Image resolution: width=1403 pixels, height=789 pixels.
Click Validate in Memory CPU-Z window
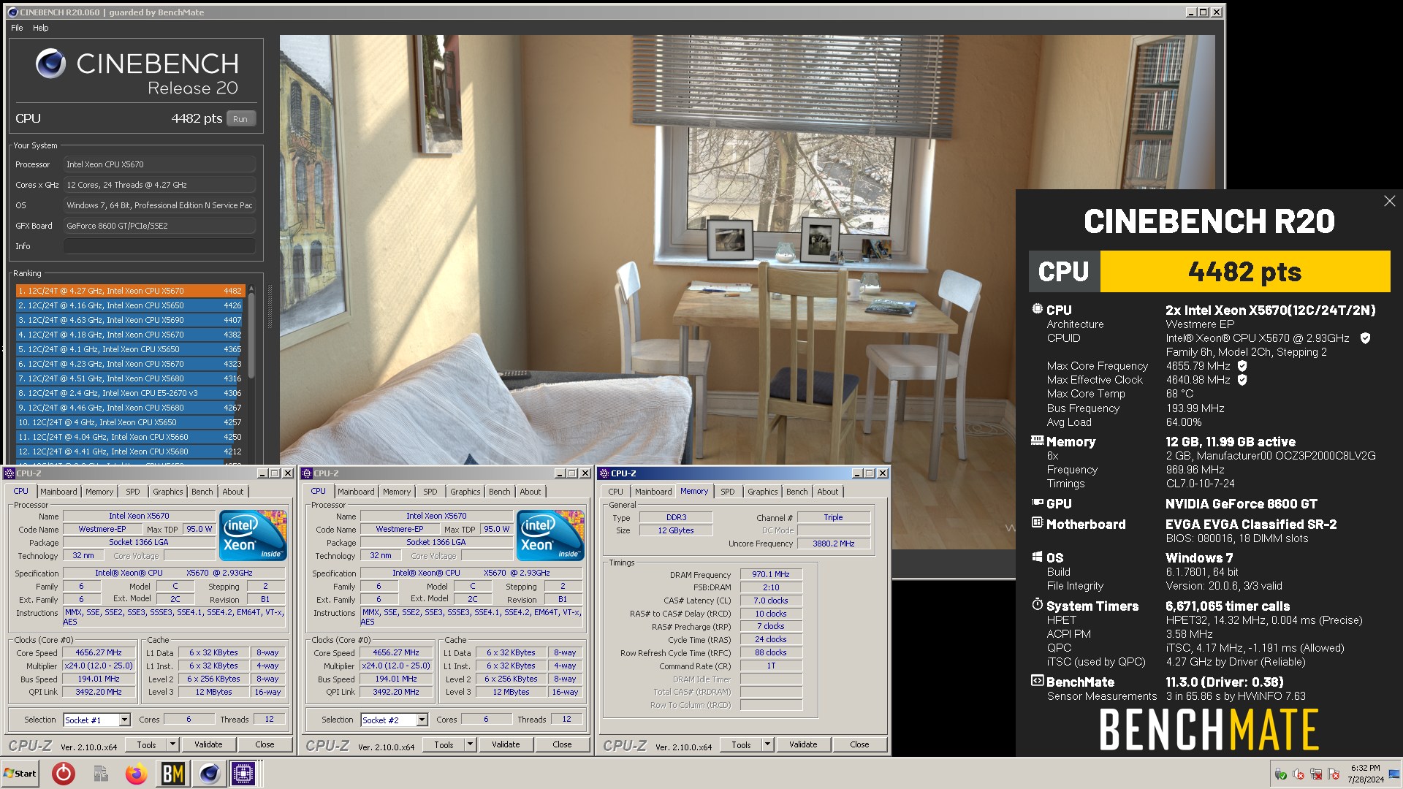point(803,744)
